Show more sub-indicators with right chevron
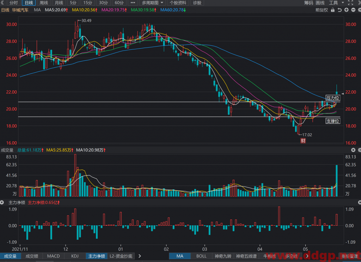The image size is (361, 262). point(140,256)
